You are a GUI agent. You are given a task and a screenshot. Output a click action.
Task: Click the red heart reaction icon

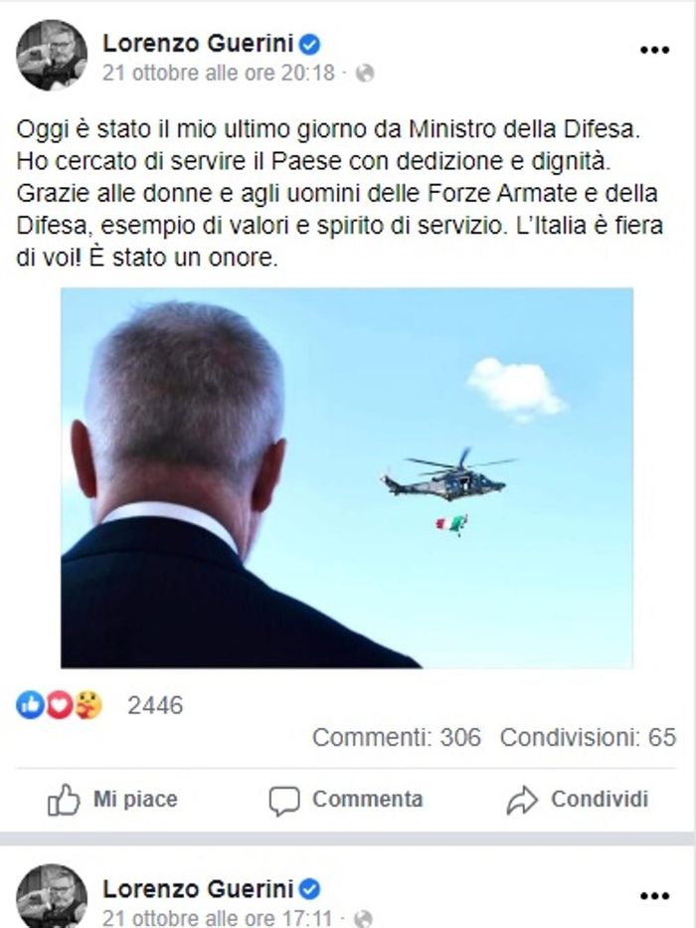point(60,705)
